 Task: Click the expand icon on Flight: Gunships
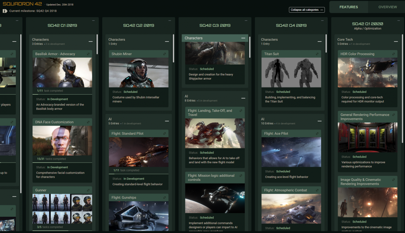[x=164, y=198]
